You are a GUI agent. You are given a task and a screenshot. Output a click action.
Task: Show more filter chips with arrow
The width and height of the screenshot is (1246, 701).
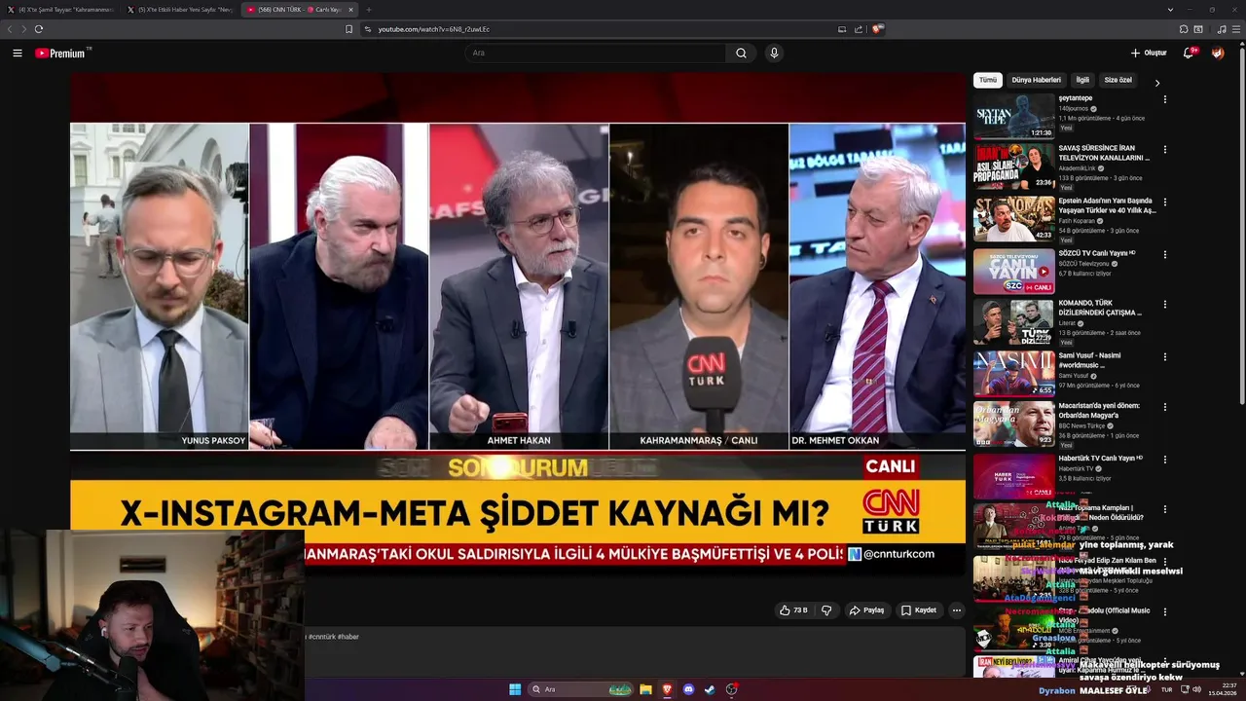point(1157,83)
